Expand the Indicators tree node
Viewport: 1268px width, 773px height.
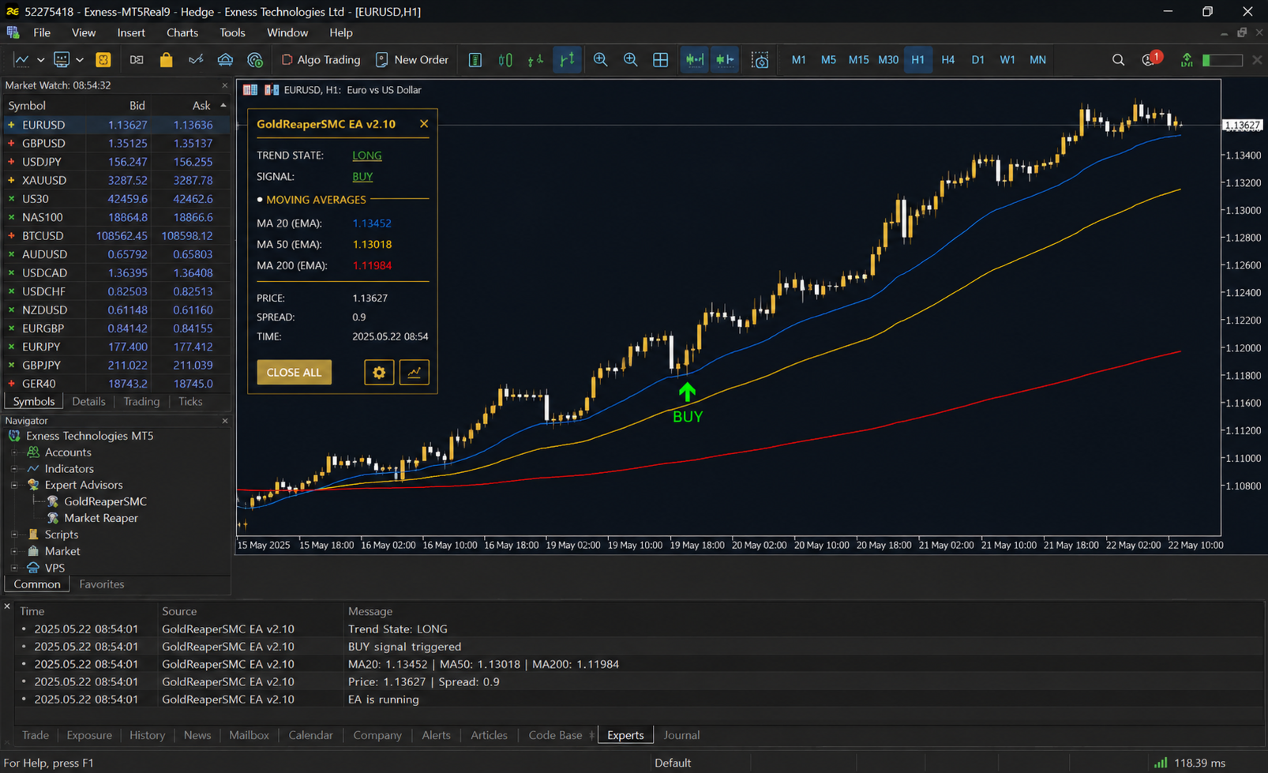click(14, 469)
